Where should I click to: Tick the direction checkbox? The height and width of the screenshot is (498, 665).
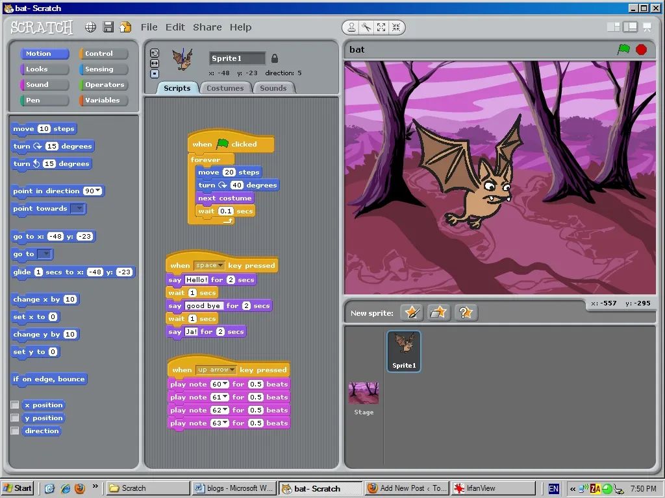coord(15,431)
